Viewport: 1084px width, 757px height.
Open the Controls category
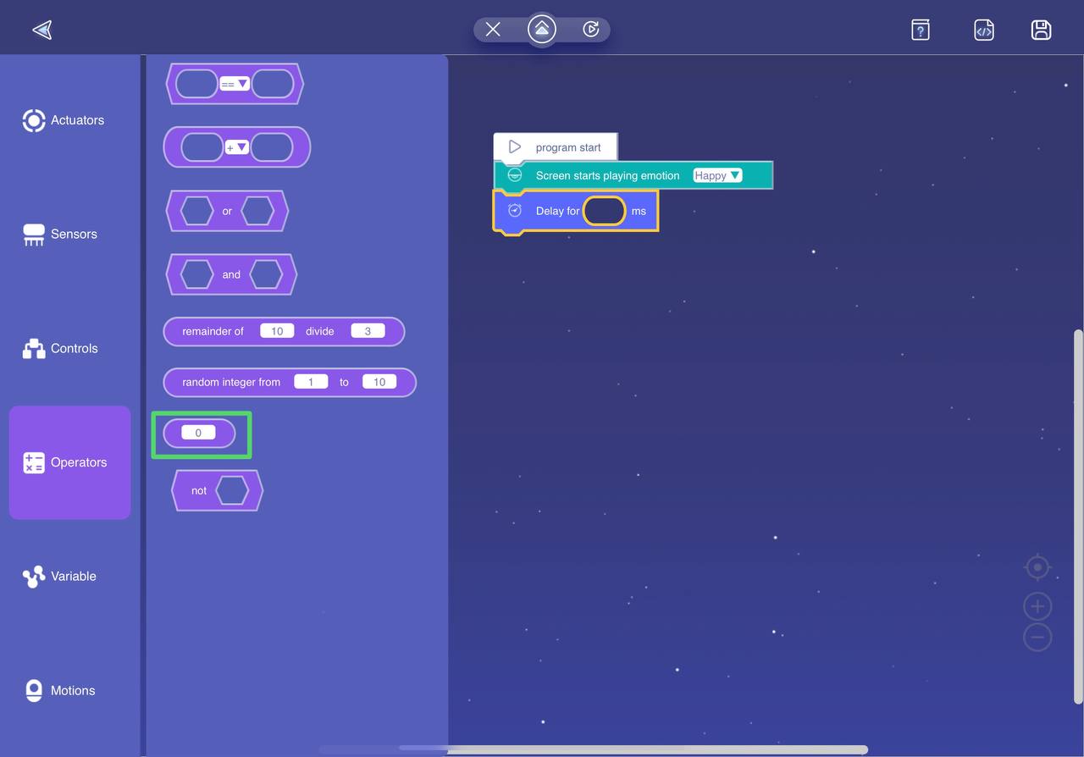[x=61, y=348]
